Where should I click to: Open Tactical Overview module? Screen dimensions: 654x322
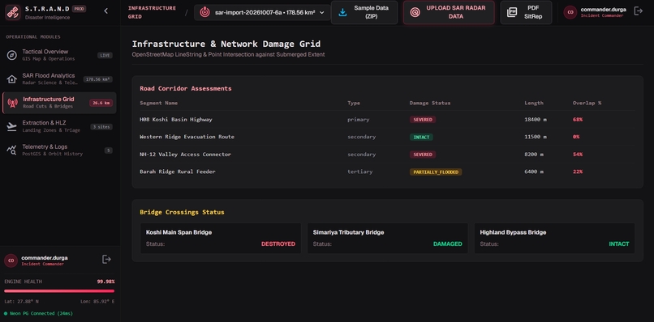tap(59, 55)
